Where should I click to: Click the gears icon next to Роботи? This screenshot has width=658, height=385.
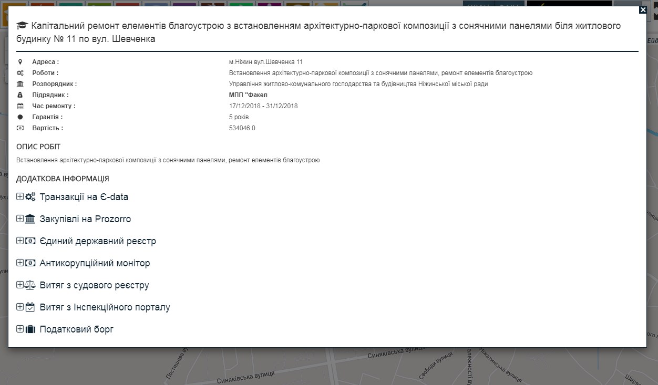click(x=20, y=73)
